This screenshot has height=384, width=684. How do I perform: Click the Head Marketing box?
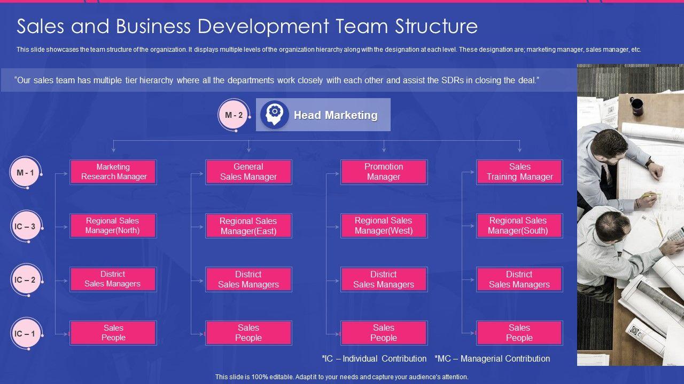(x=335, y=115)
